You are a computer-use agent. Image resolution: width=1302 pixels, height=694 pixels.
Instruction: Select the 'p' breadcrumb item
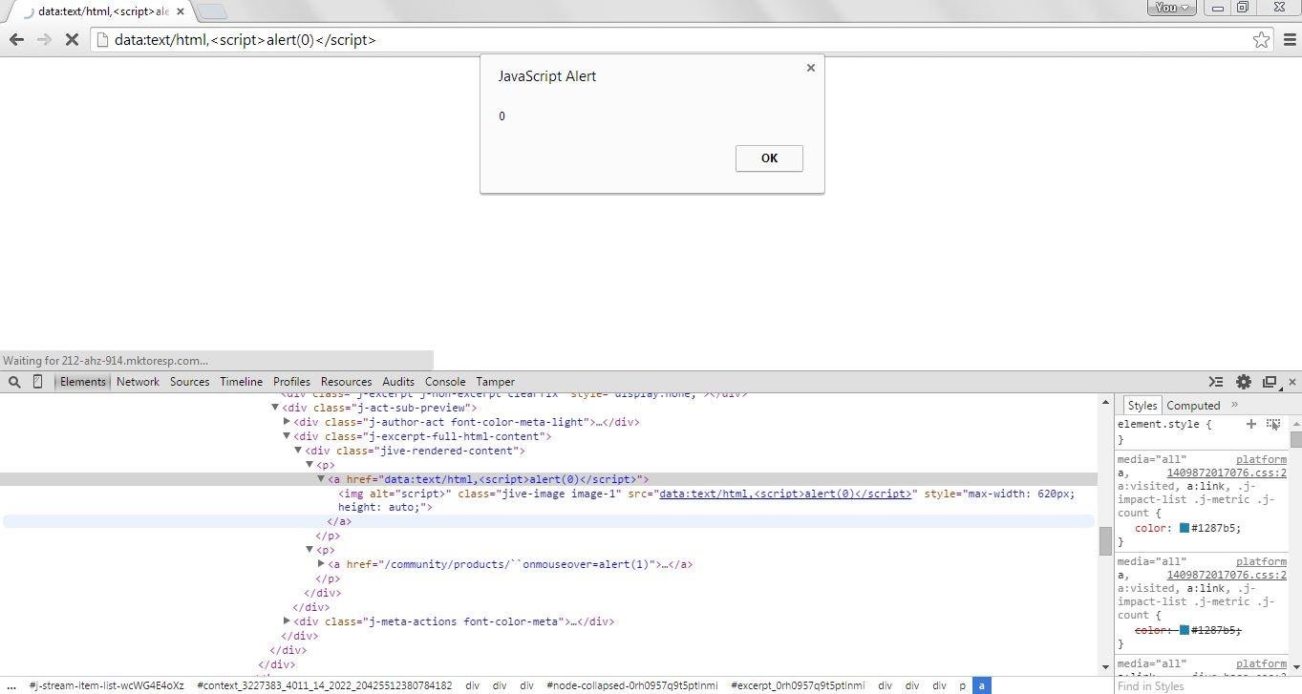coord(962,685)
